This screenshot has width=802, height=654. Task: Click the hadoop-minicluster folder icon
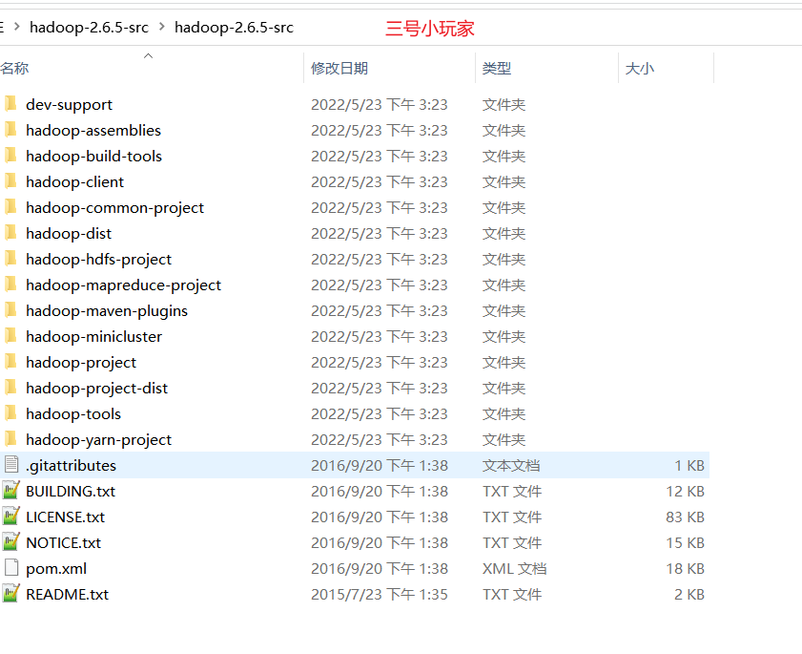(x=10, y=336)
